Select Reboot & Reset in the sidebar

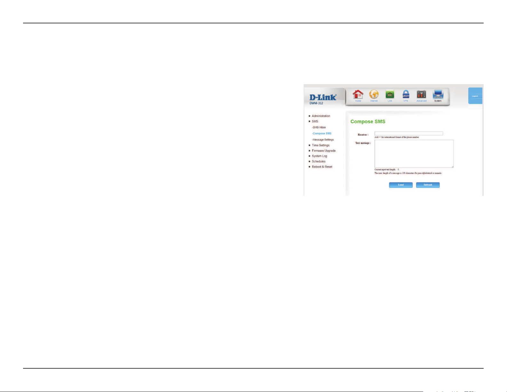322,167
